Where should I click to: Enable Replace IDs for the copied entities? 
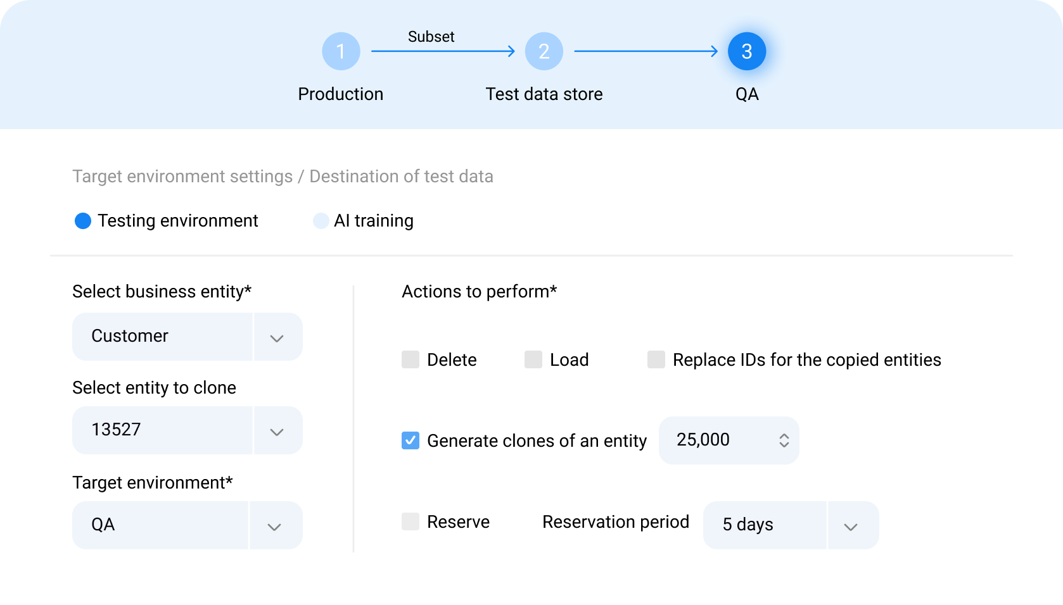click(656, 359)
